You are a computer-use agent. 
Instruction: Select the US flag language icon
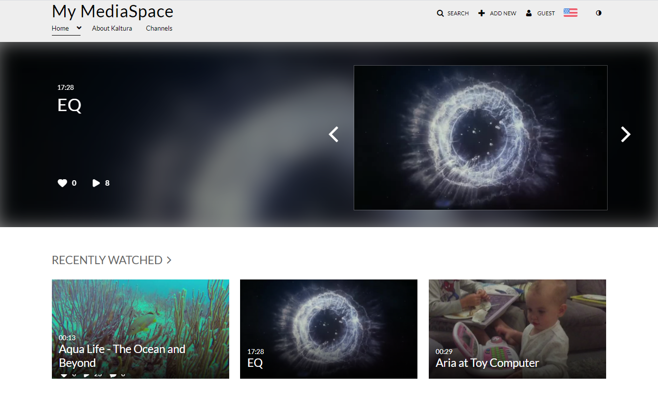point(571,13)
